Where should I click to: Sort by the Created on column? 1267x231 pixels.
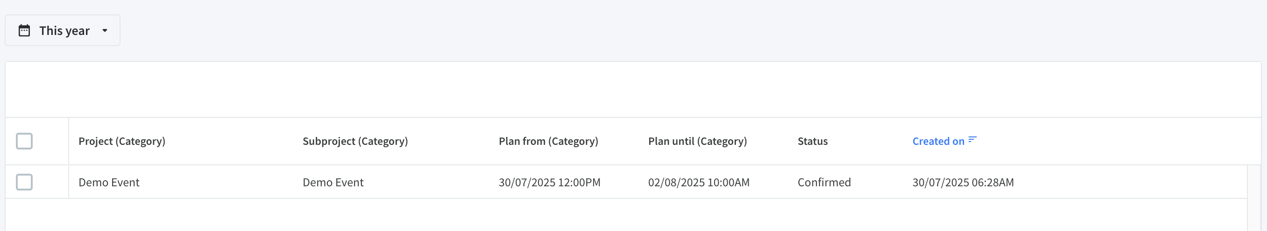pos(938,141)
